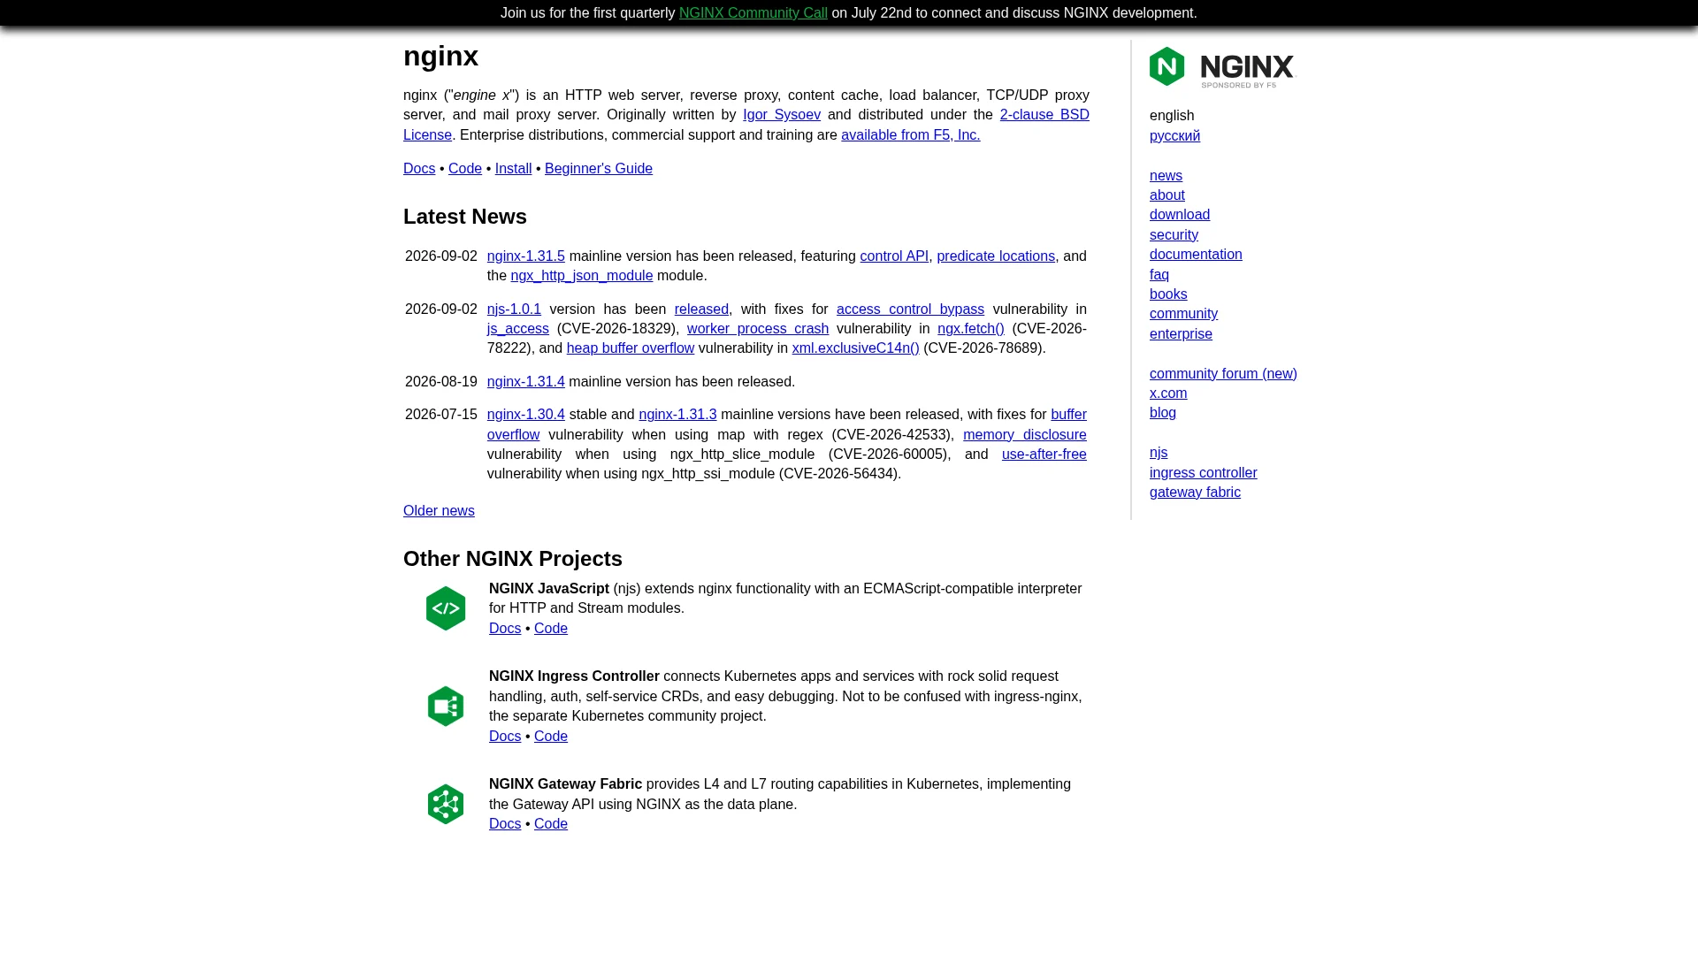Go to community in sidebar
Image resolution: width=1698 pixels, height=955 pixels.
click(x=1184, y=314)
